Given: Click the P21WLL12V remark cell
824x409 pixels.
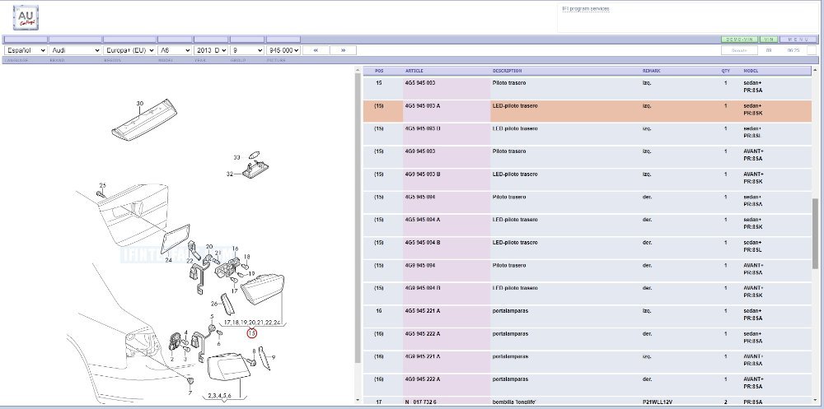Looking at the screenshot, I should [657, 402].
